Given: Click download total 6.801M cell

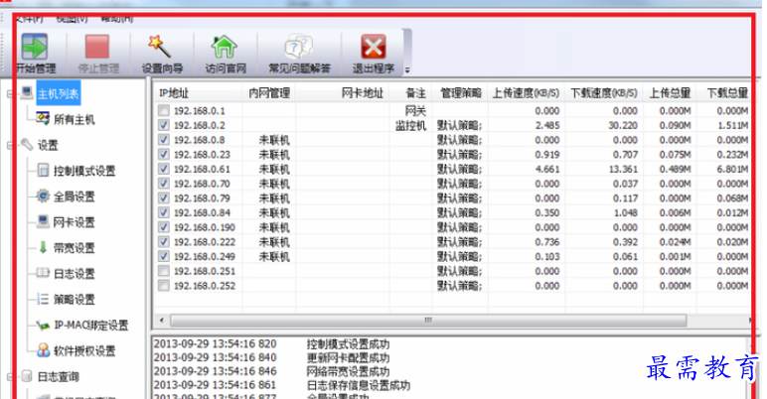Looking at the screenshot, I should (x=732, y=169).
